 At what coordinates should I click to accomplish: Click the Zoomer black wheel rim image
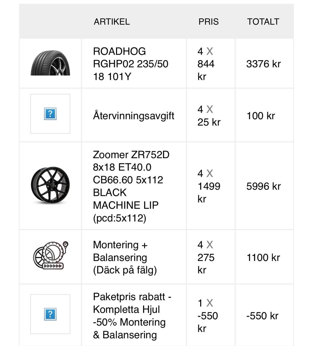tap(50, 186)
